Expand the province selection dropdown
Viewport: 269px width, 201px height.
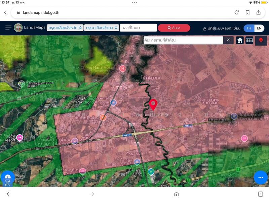[x=65, y=28]
